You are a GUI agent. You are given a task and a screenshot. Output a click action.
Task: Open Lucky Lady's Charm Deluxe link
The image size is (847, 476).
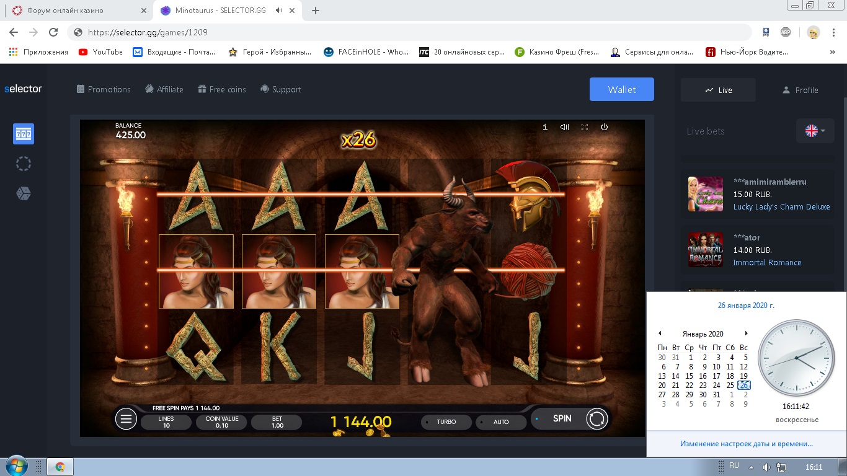tap(781, 207)
